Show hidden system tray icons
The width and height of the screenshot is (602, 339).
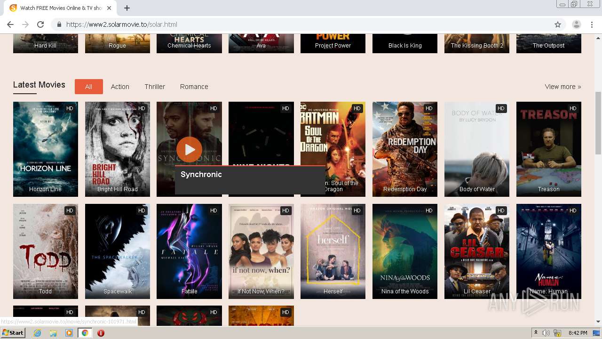536,333
